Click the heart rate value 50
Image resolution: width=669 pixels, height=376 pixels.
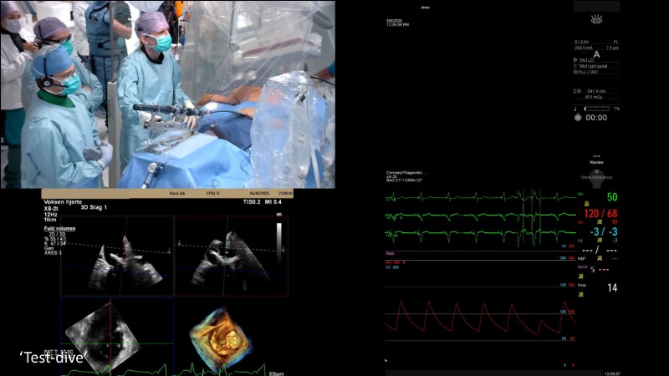coord(612,197)
